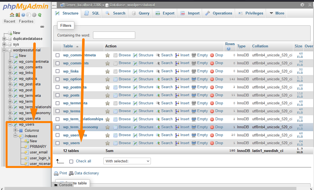
Task: Switch to the SQL tab
Action: click(x=92, y=13)
